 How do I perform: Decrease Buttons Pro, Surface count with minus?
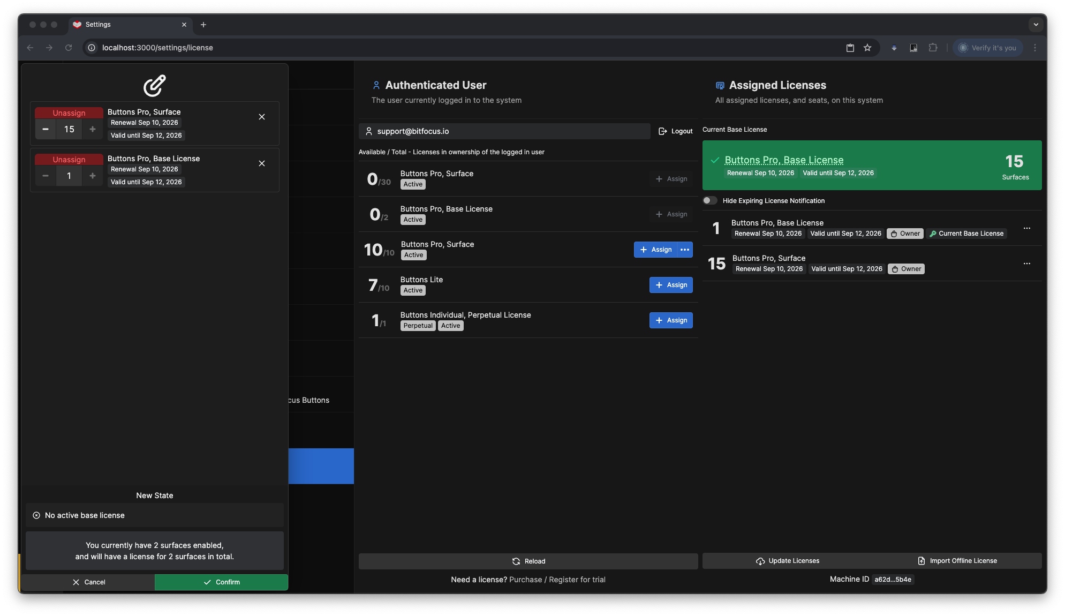[x=46, y=129]
